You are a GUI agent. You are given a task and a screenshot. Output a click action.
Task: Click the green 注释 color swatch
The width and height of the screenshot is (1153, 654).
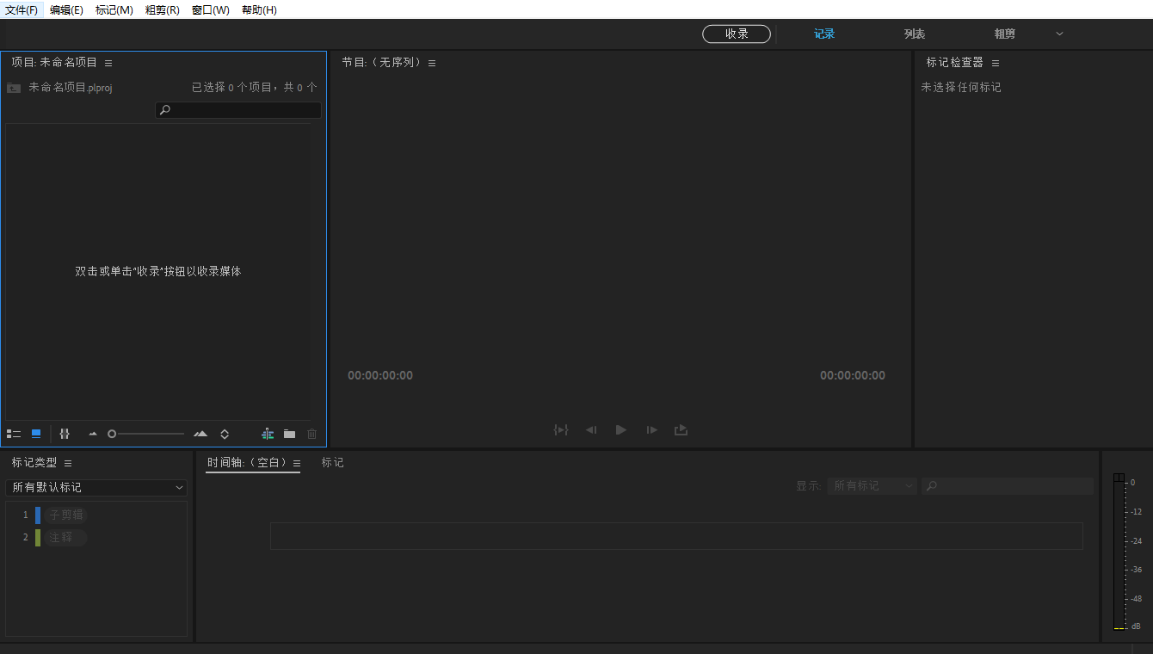click(x=38, y=538)
